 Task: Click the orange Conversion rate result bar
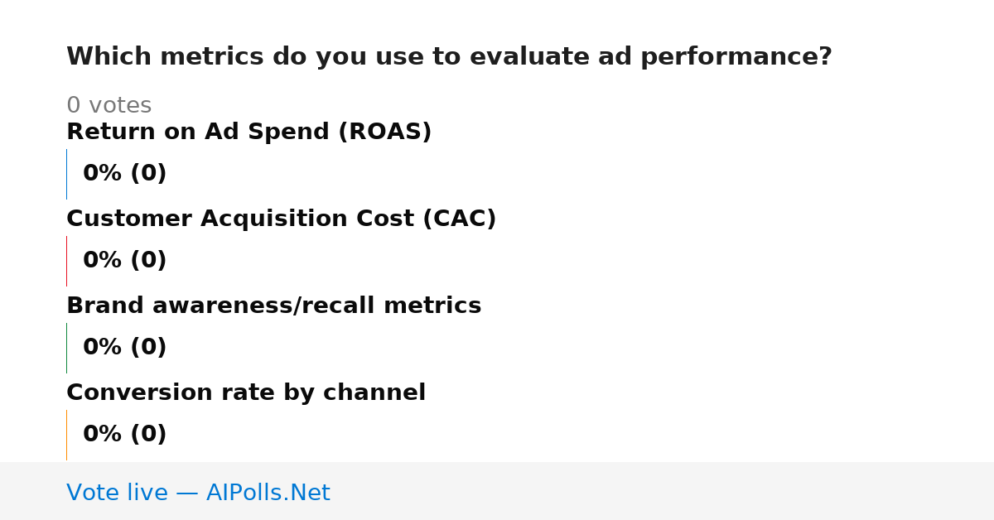pyautogui.click(x=66, y=435)
